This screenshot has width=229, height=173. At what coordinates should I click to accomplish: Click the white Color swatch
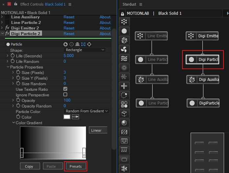tap(67, 117)
